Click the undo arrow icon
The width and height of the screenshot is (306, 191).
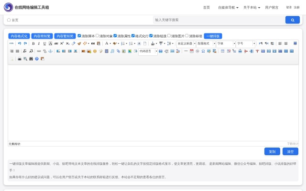pyautogui.click(x=20, y=43)
